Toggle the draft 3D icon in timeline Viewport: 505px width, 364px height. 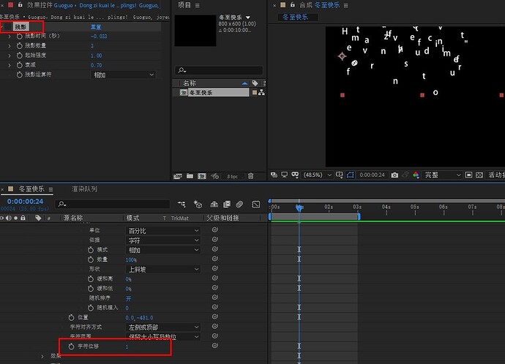[x=198, y=204]
